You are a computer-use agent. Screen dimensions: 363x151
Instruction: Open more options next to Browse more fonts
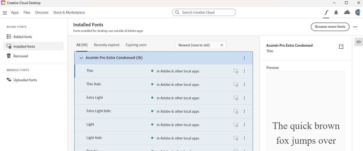355,27
